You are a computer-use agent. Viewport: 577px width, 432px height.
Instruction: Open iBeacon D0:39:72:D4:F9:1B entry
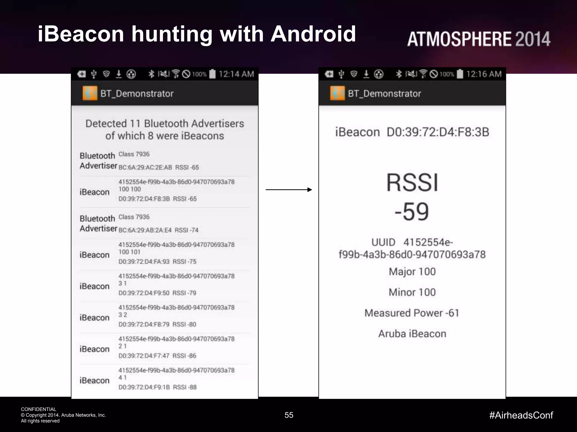pyautogui.click(x=165, y=381)
